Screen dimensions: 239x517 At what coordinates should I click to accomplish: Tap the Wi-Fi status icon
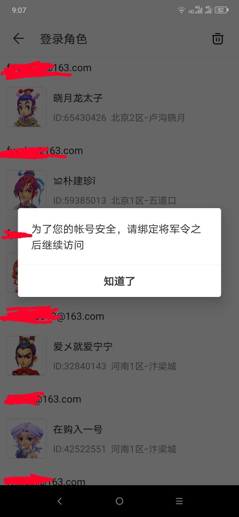181,10
